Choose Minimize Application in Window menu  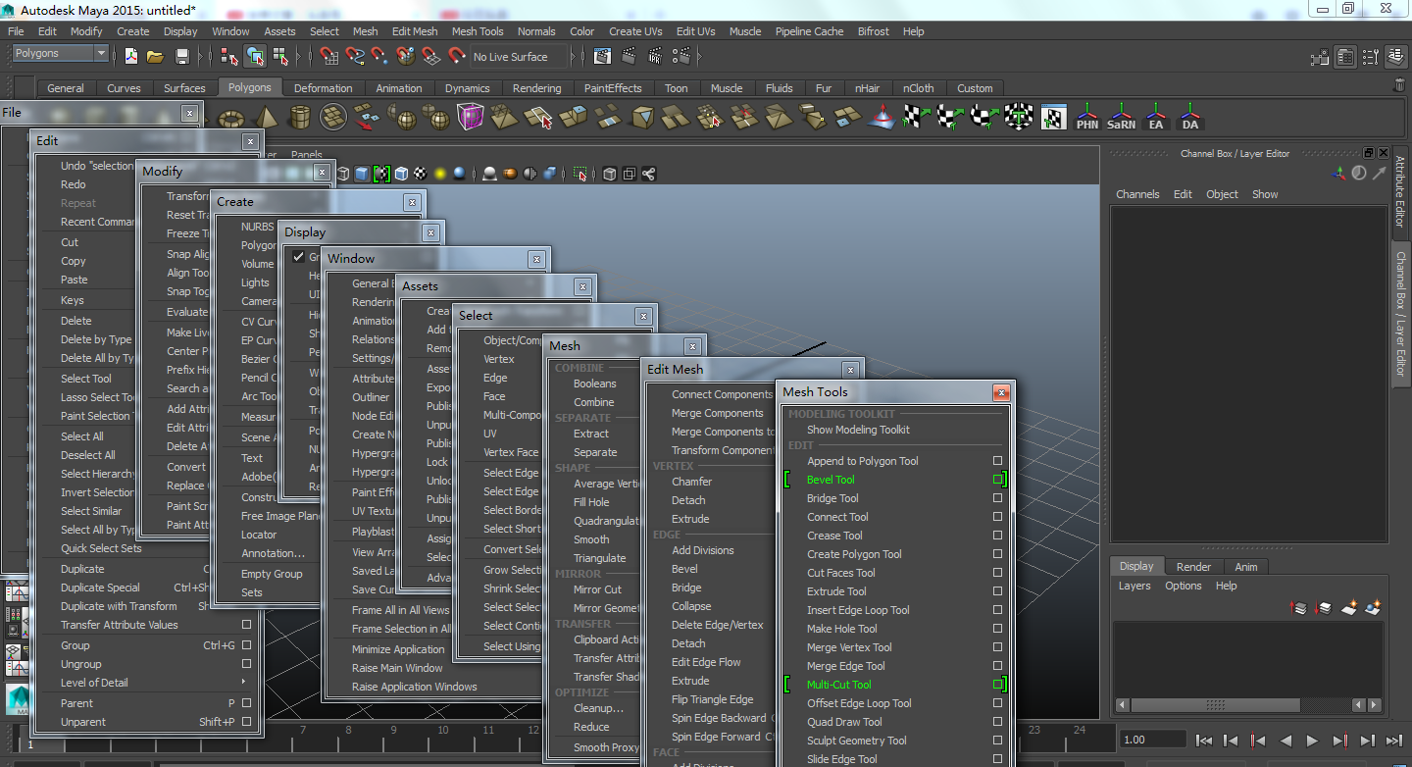(398, 649)
